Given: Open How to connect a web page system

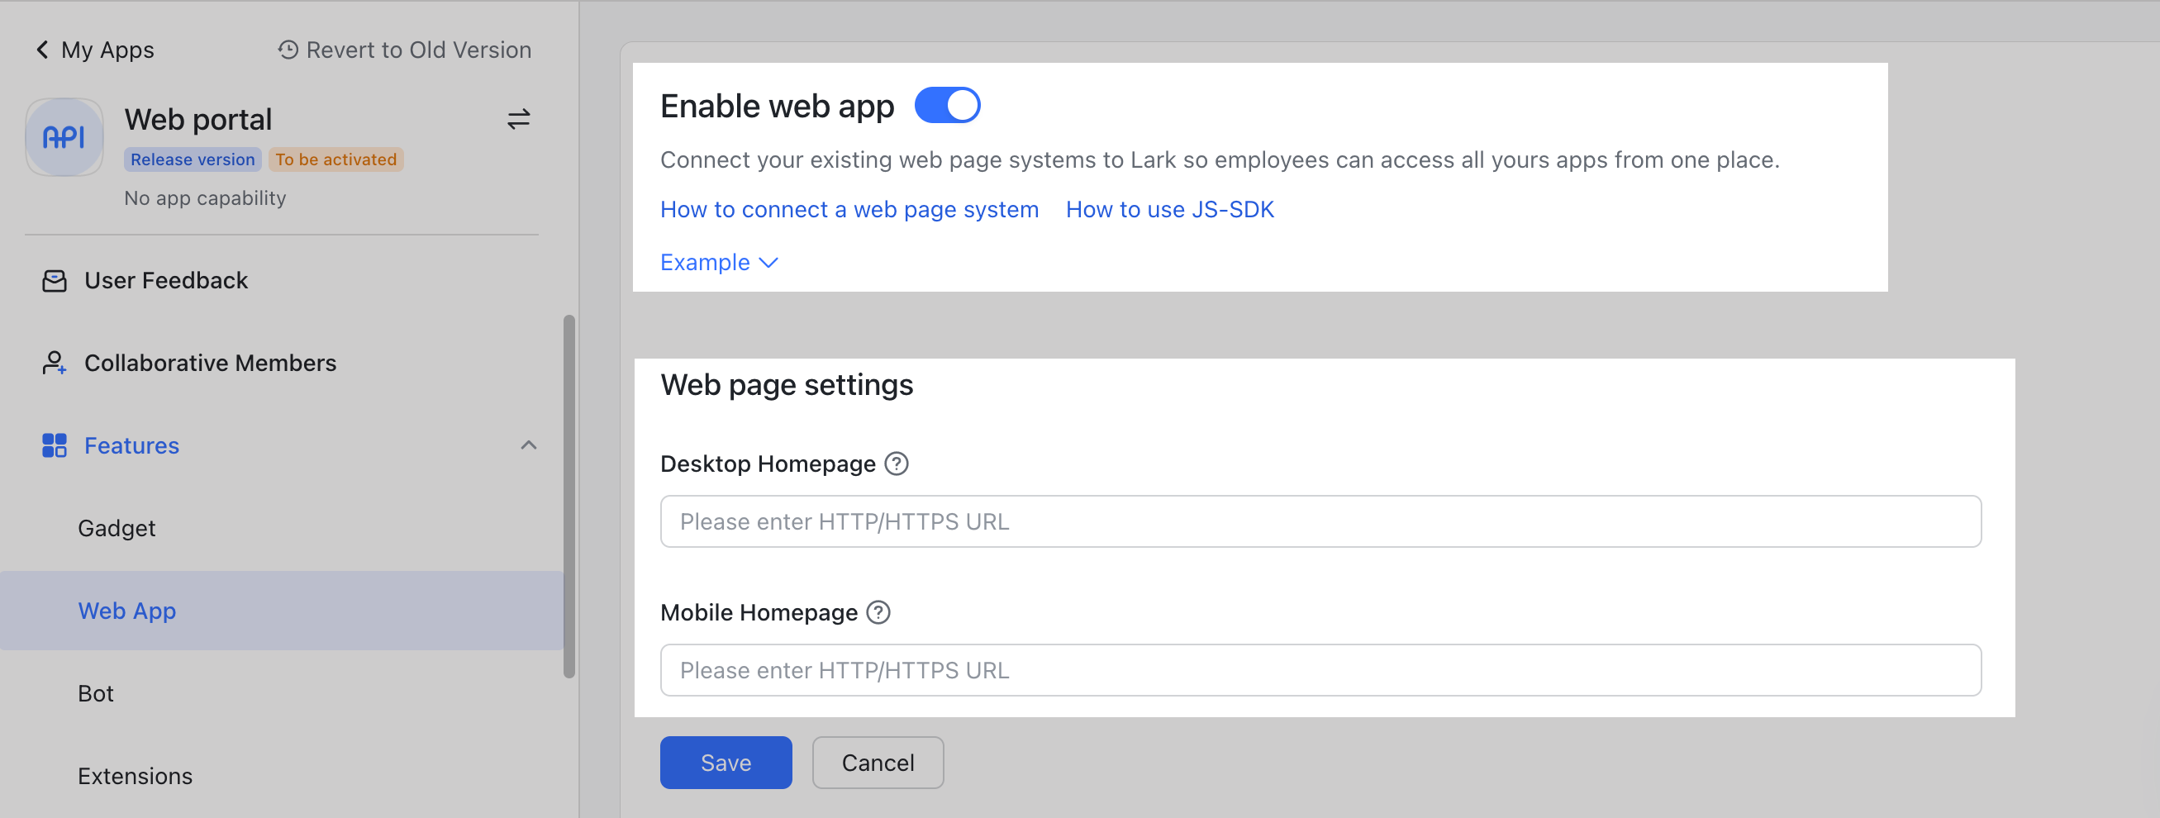Looking at the screenshot, I should [849, 209].
